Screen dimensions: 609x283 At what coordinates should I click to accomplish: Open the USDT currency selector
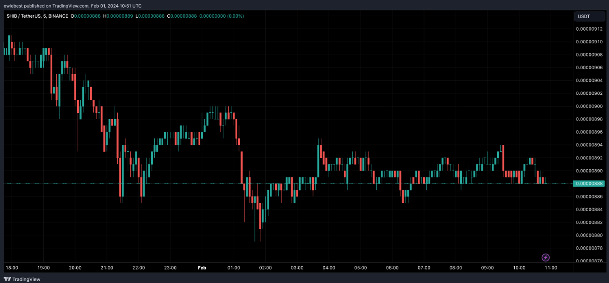[x=589, y=17]
